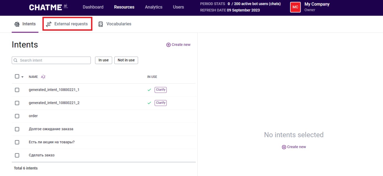Select the Есть ли акции на товары? intent

click(x=52, y=142)
